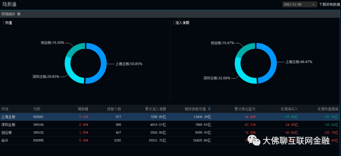Click 4819.07亿 net inflow value
The height and width of the screenshot is (156, 341).
point(158,125)
